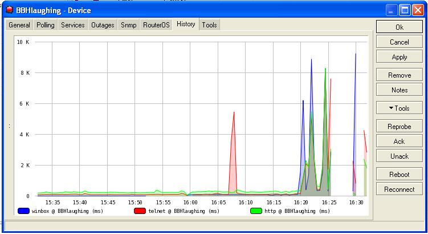Select the 'winbox @ BBHlaughing (ms)' legend label
Screen dimensions: 428x234
click(x=67, y=211)
